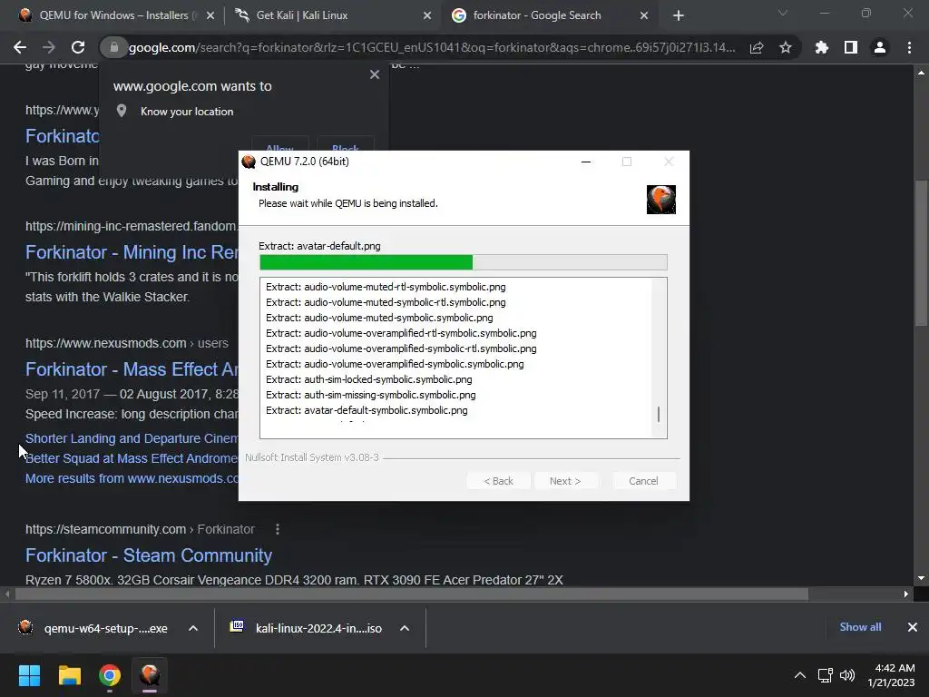
Task: Open options for Steam Community result
Action: pyautogui.click(x=278, y=529)
